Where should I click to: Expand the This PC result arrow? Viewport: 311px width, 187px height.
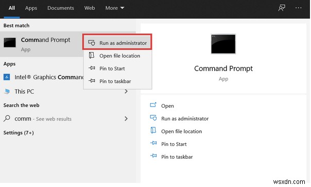click(x=126, y=92)
